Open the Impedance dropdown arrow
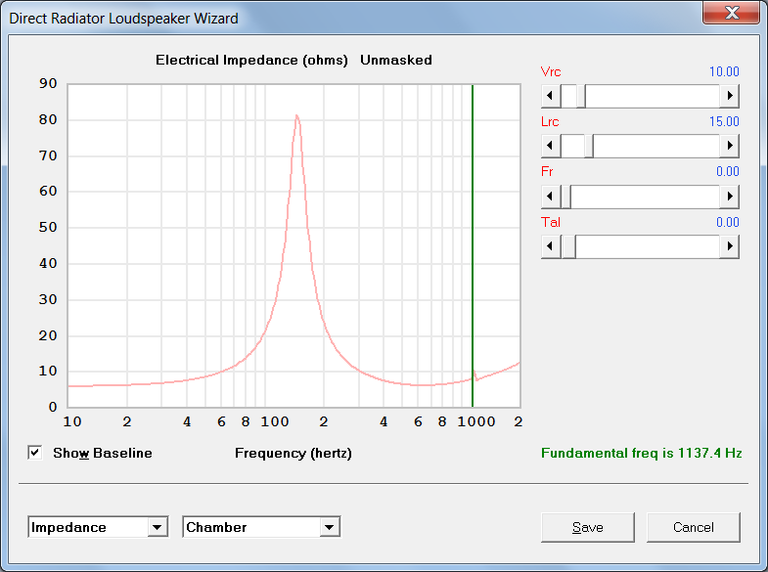 (158, 527)
